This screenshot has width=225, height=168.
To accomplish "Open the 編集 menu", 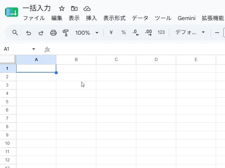I will (x=57, y=18).
